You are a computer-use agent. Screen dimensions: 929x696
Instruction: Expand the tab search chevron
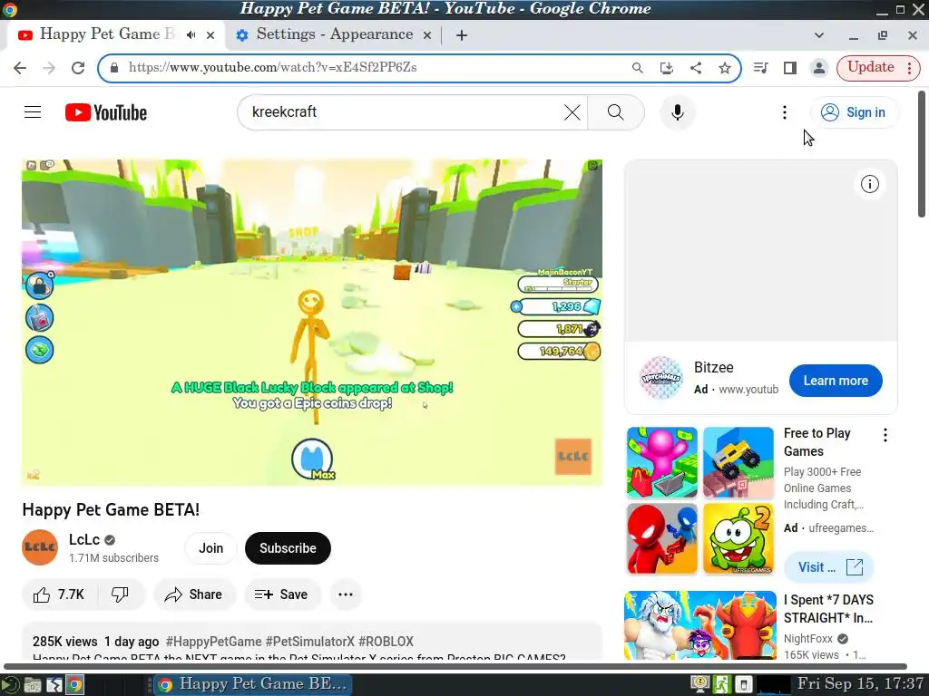pyautogui.click(x=819, y=35)
